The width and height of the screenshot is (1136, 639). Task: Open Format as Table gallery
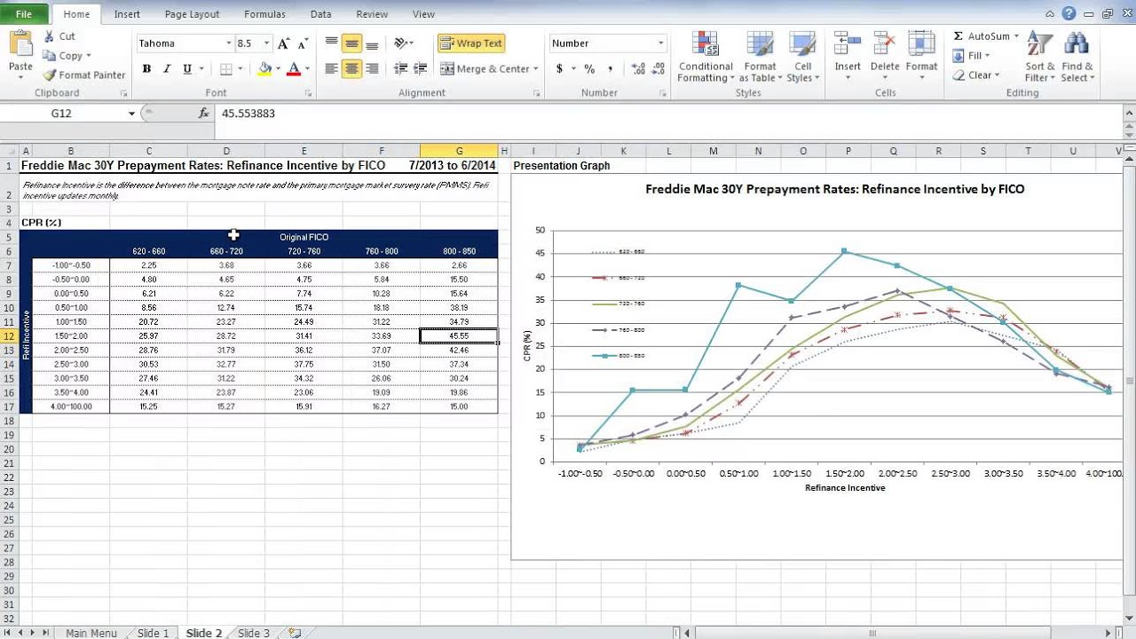click(x=761, y=58)
